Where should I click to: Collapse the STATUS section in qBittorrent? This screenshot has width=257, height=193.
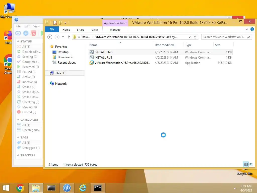18,41
